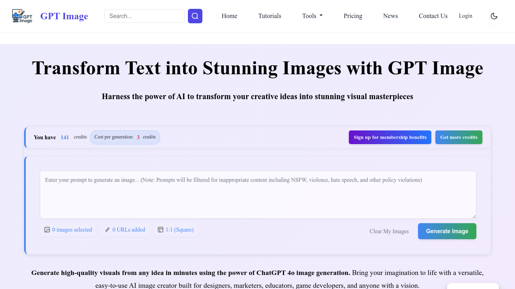
Task: Select 'Clear My Images'
Action: click(x=389, y=231)
